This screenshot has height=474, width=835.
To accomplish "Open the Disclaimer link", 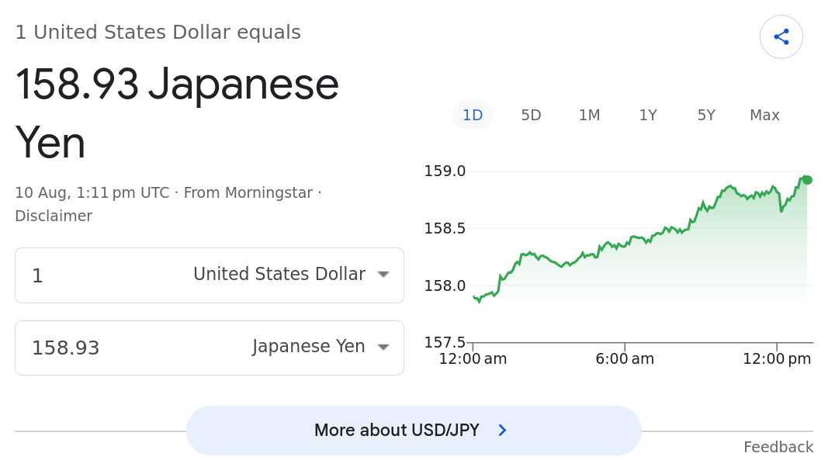I will tap(54, 216).
